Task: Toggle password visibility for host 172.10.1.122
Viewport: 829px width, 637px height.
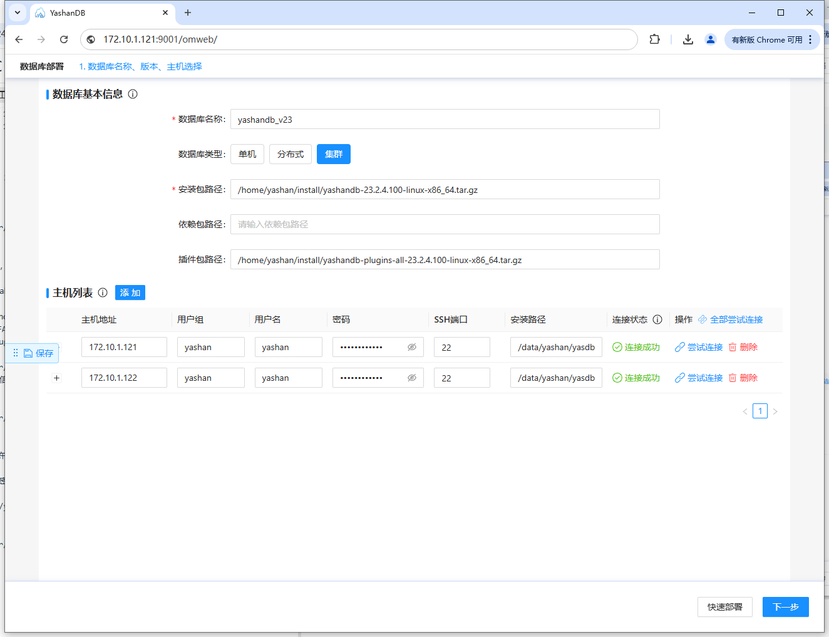Action: click(412, 378)
